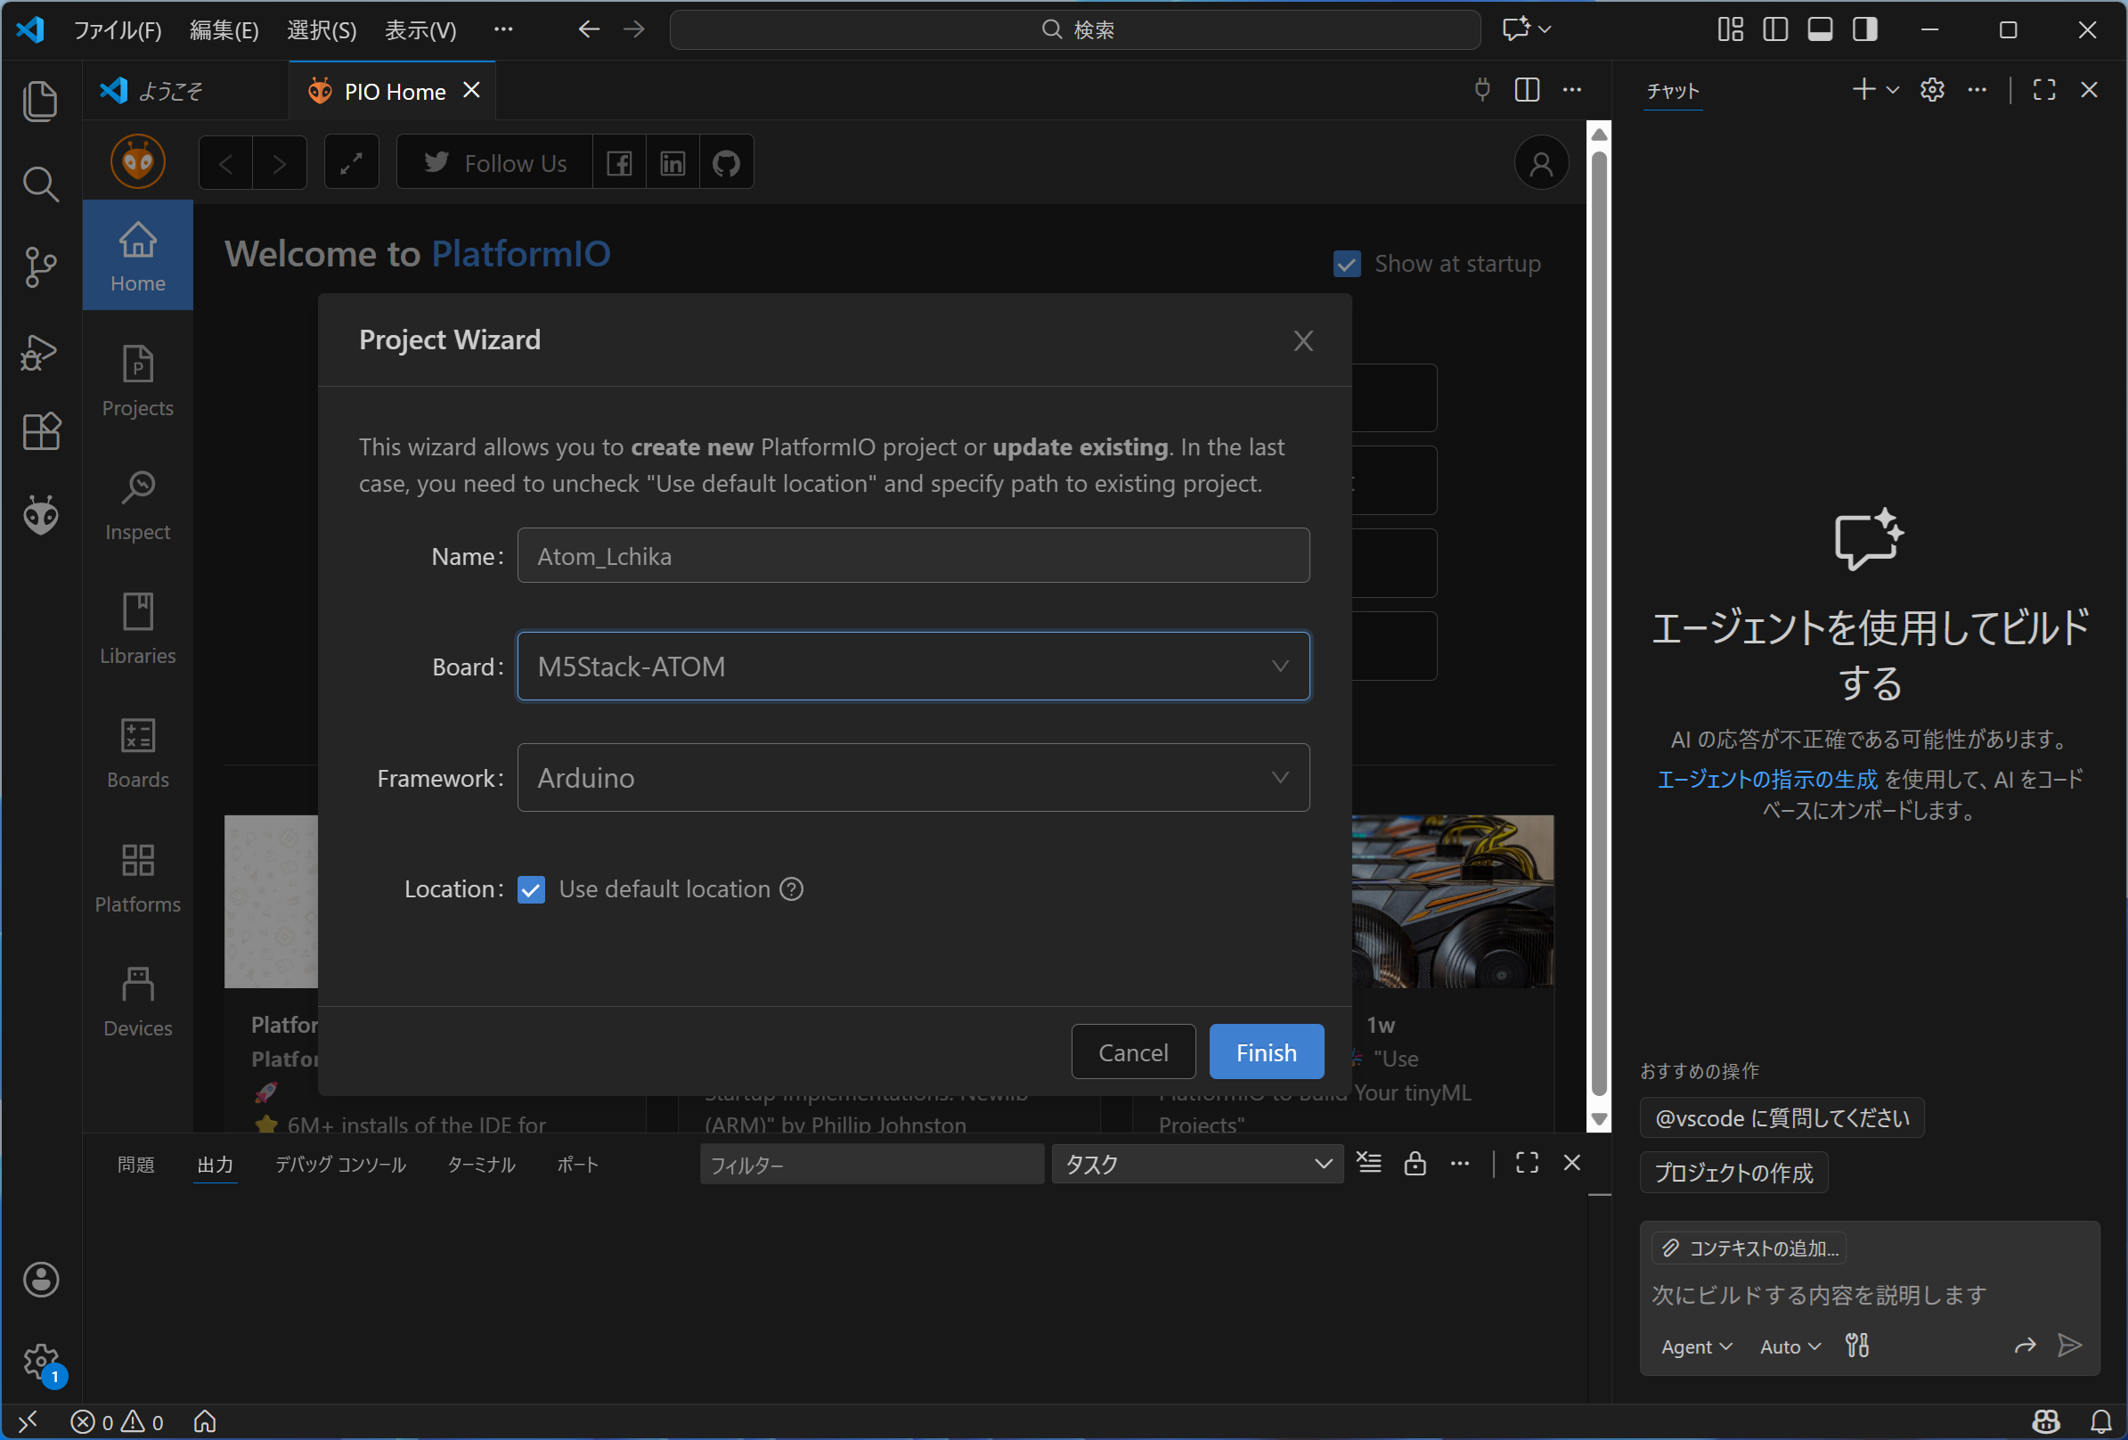Click the Finish button
The image size is (2128, 1440).
pyautogui.click(x=1266, y=1052)
